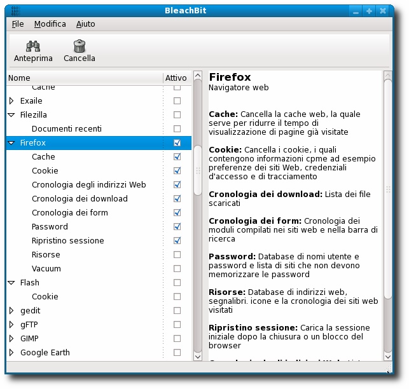Select Cronologia dei download row label
Image resolution: width=409 pixels, height=389 pixels.
pyautogui.click(x=80, y=199)
